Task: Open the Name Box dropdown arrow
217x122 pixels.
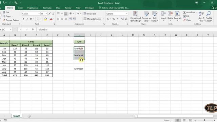Action: (x=11, y=29)
